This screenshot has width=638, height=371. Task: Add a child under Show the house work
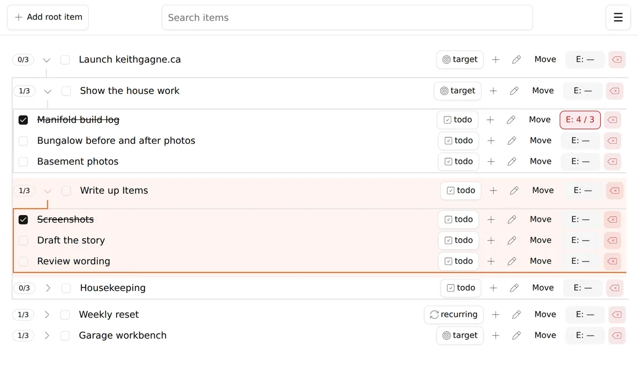[x=493, y=91]
